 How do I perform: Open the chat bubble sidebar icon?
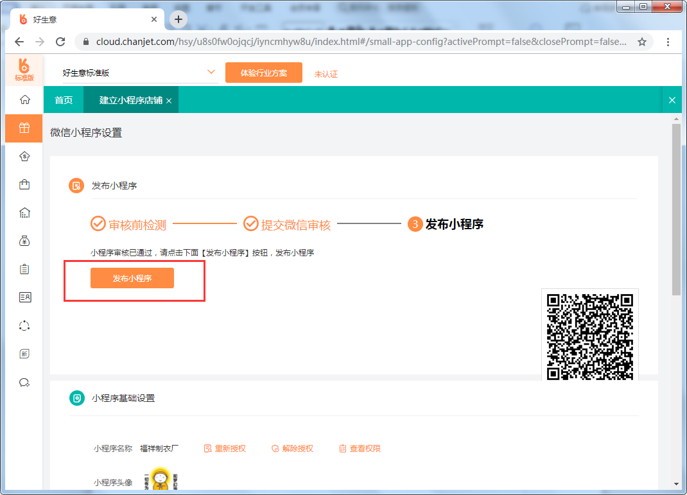click(24, 383)
